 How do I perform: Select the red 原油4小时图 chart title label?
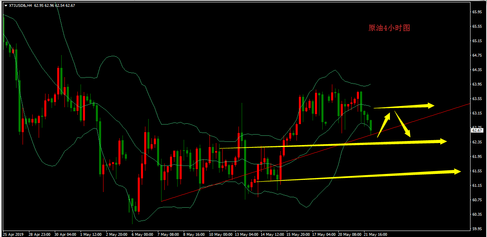tap(389, 28)
